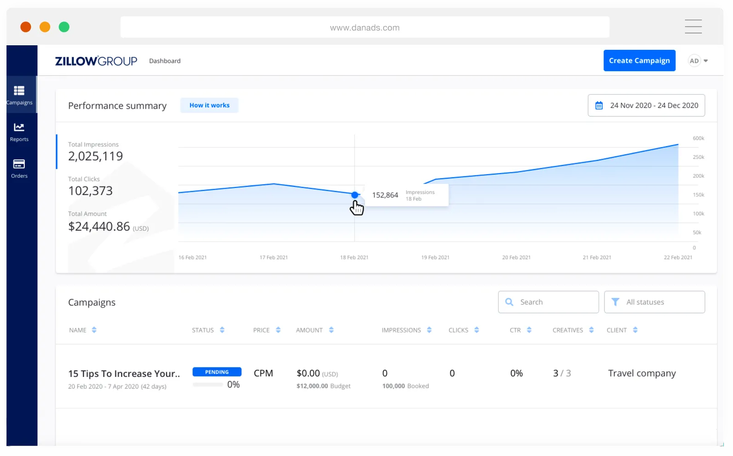
Task: Click the 22 Feb 2021 axis label
Action: pyautogui.click(x=678, y=257)
